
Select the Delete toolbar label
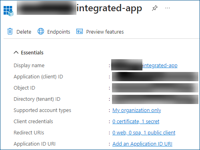click(x=24, y=32)
